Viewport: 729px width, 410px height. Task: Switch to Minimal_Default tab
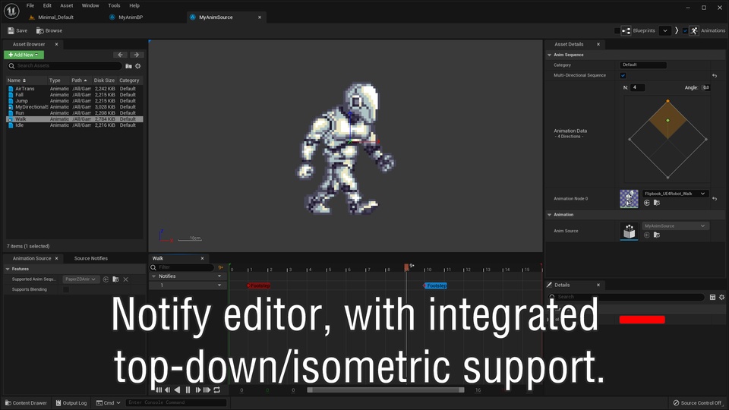[55, 17]
